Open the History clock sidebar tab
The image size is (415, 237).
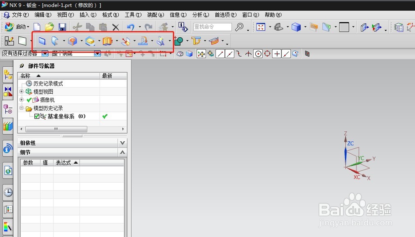(8, 192)
